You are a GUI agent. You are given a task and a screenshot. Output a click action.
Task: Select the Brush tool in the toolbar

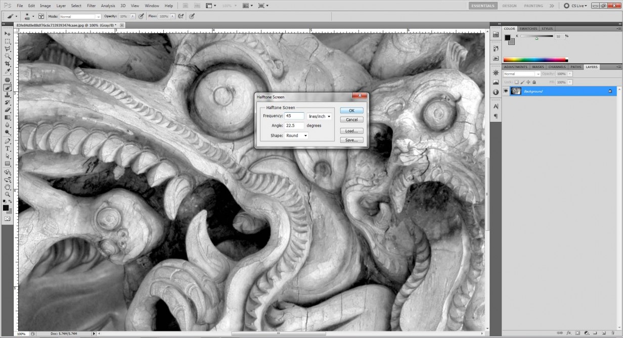[7, 87]
